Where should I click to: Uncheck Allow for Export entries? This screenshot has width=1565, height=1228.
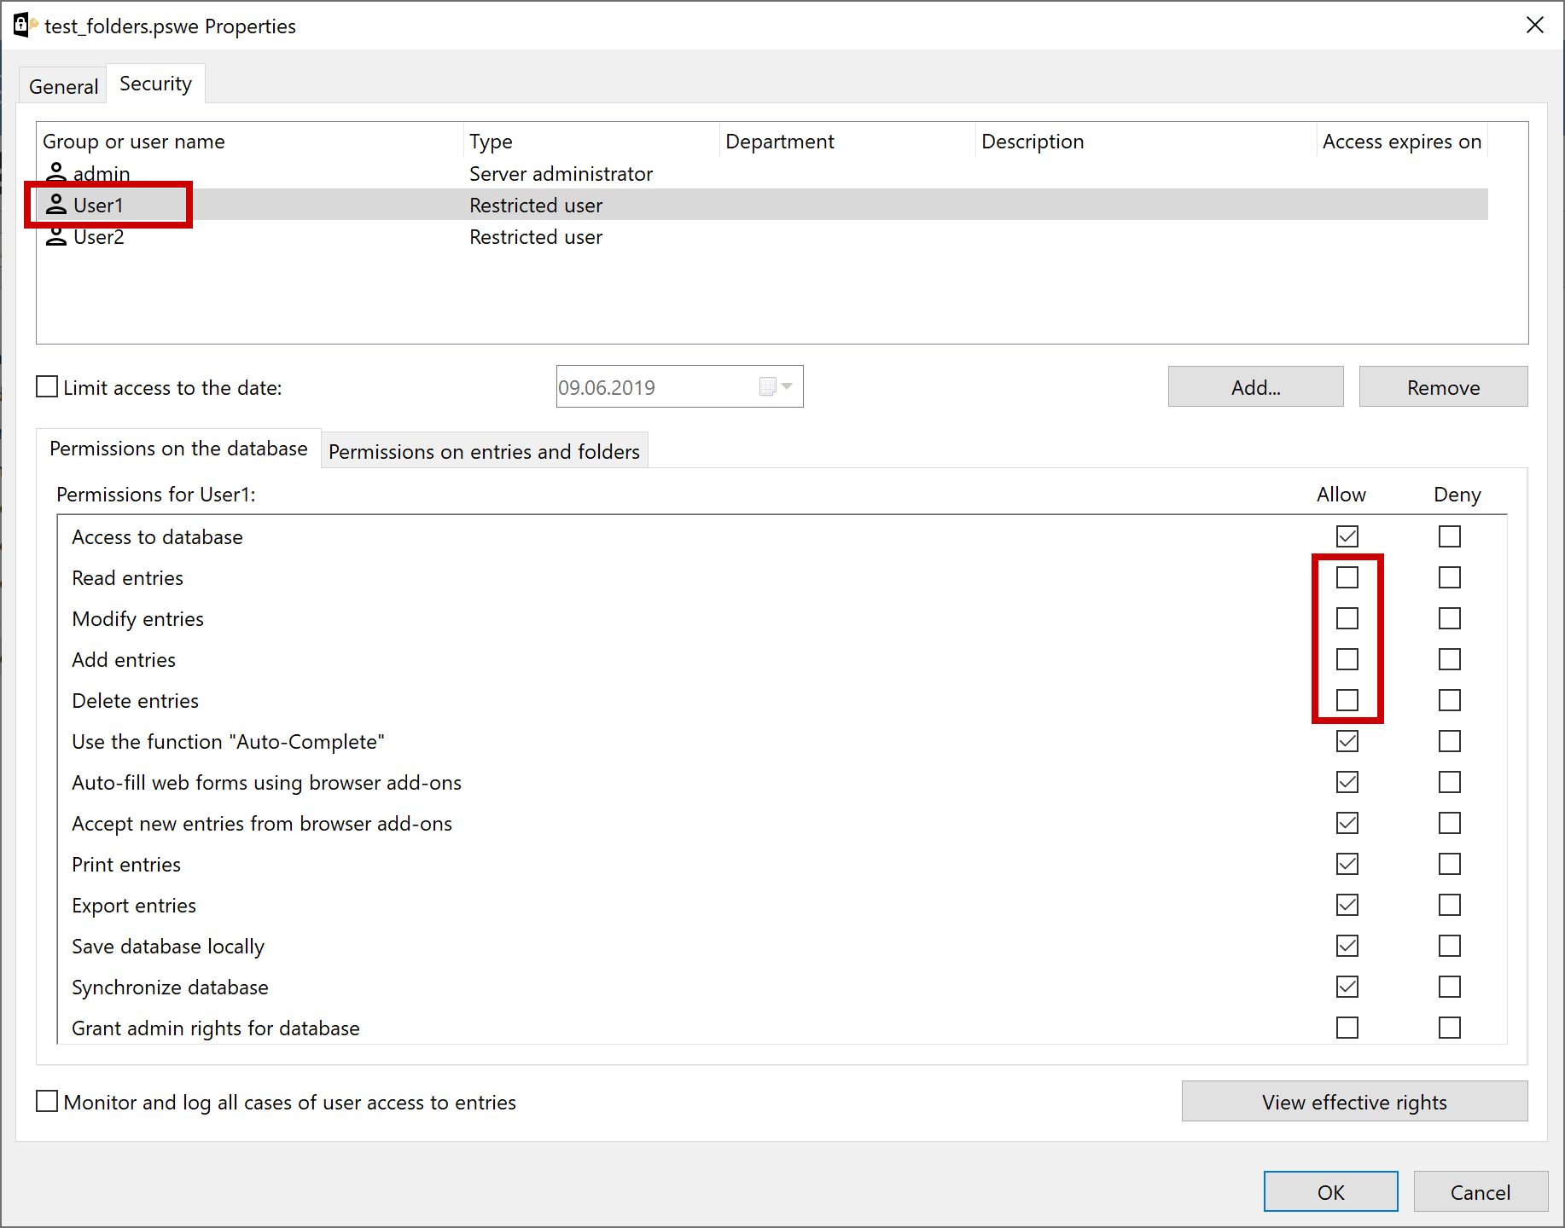(x=1347, y=905)
